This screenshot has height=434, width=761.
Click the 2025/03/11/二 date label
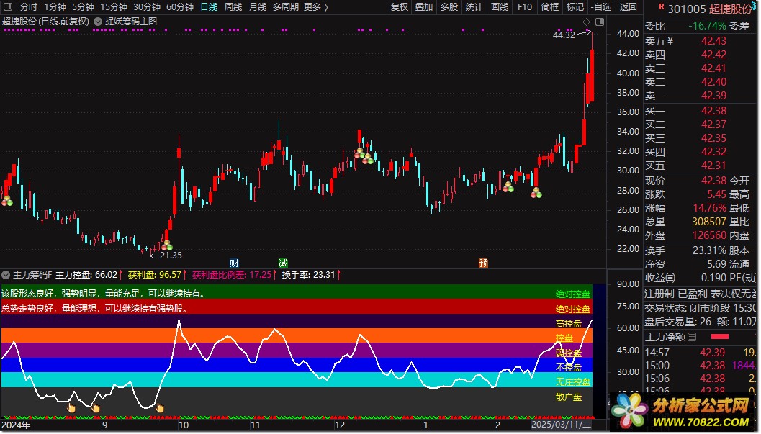(x=561, y=425)
